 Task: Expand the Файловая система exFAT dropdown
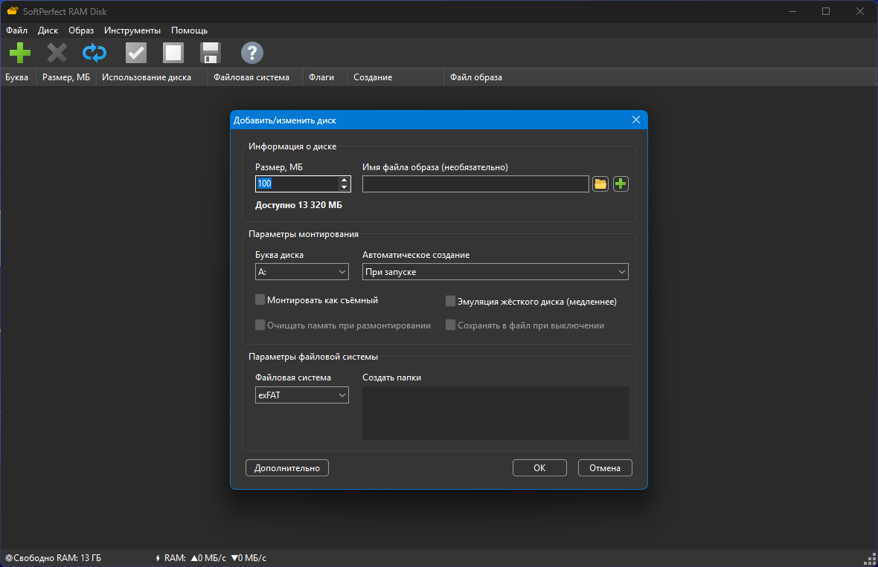pyautogui.click(x=301, y=396)
